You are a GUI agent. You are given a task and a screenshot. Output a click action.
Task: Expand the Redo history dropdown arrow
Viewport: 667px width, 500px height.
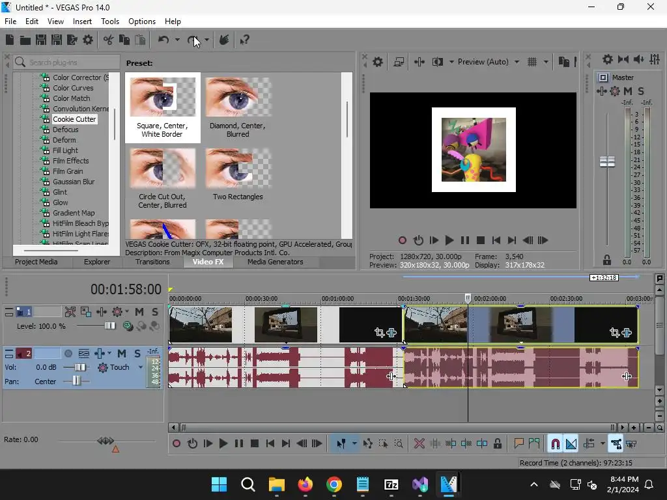pyautogui.click(x=206, y=40)
